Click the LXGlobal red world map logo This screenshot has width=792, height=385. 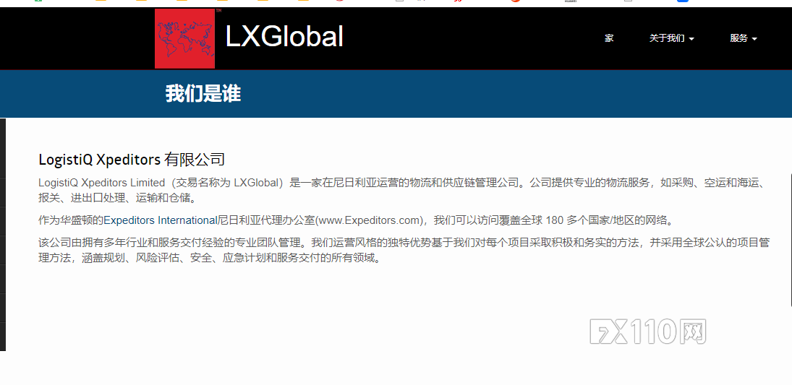click(185, 38)
